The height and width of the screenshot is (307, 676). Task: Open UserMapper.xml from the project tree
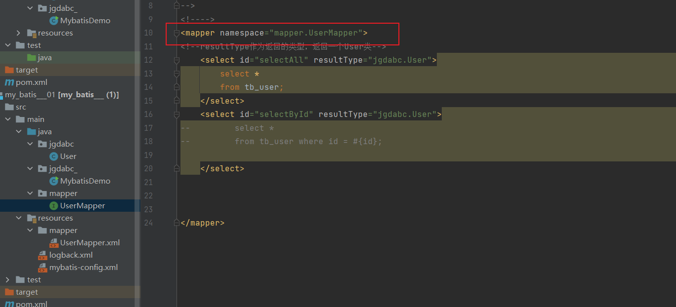coord(90,243)
